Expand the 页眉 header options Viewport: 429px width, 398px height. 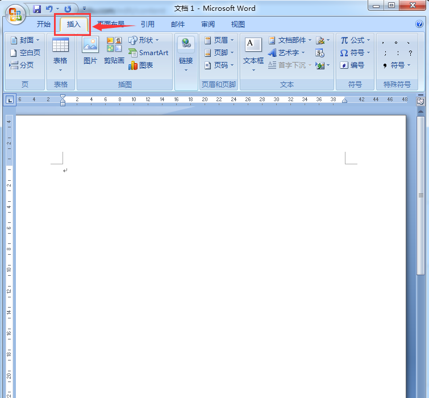219,40
